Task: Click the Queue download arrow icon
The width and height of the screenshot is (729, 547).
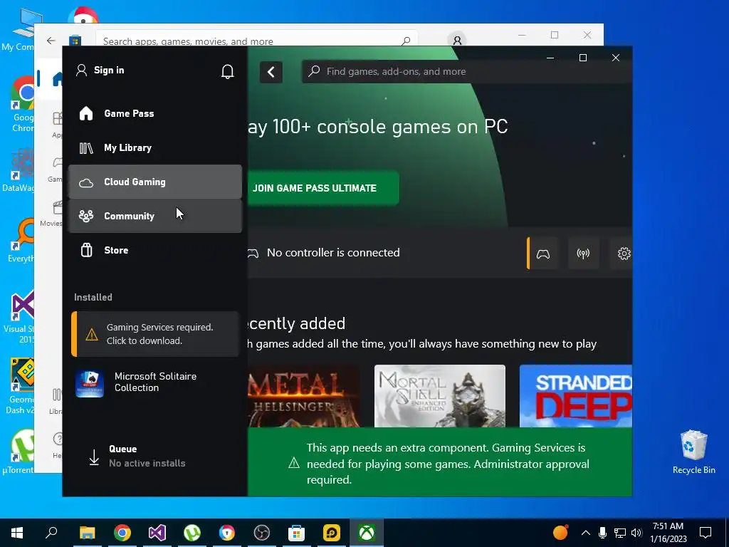Action: [94, 457]
